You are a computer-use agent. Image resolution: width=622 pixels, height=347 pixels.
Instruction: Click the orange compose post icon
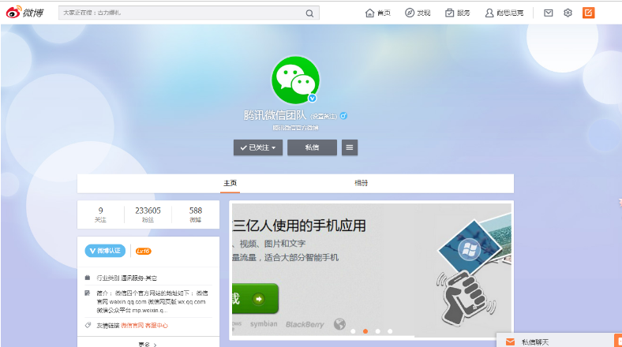click(588, 13)
